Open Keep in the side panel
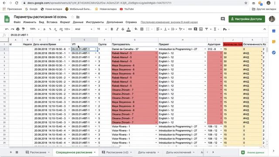The width and height of the screenshot is (279, 157). 274,42
